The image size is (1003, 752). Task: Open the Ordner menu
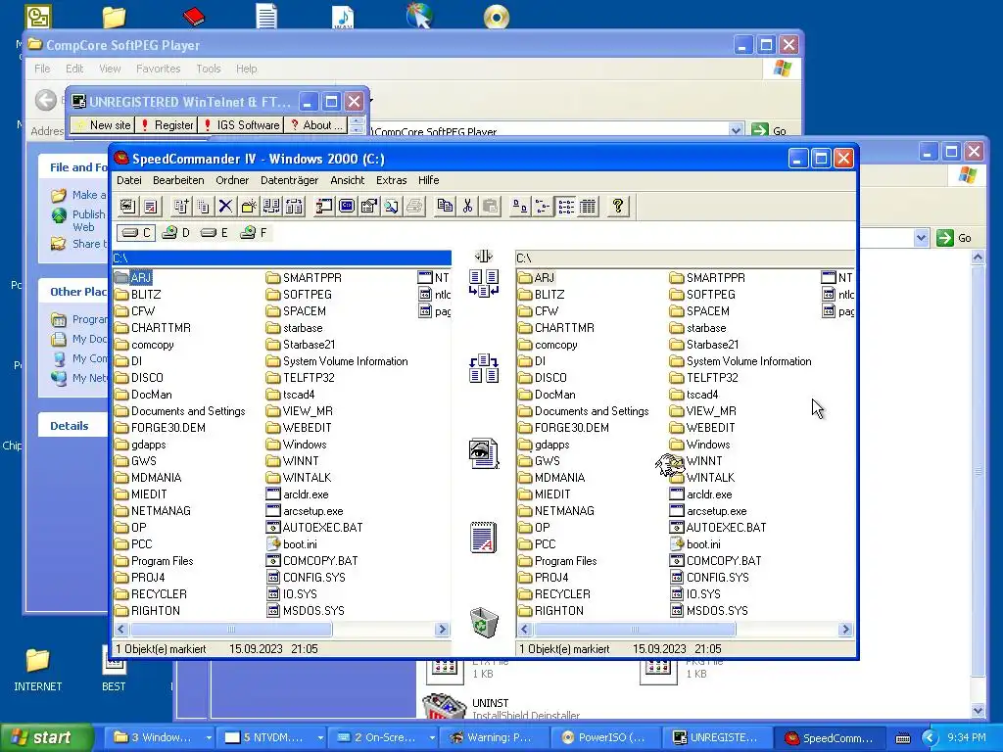(x=232, y=180)
